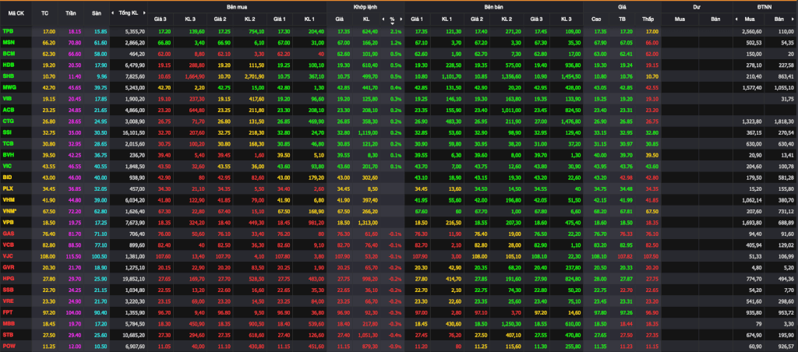798x352 pixels.
Task: Click HPG total volume 19,852,10
Action: coord(134,277)
